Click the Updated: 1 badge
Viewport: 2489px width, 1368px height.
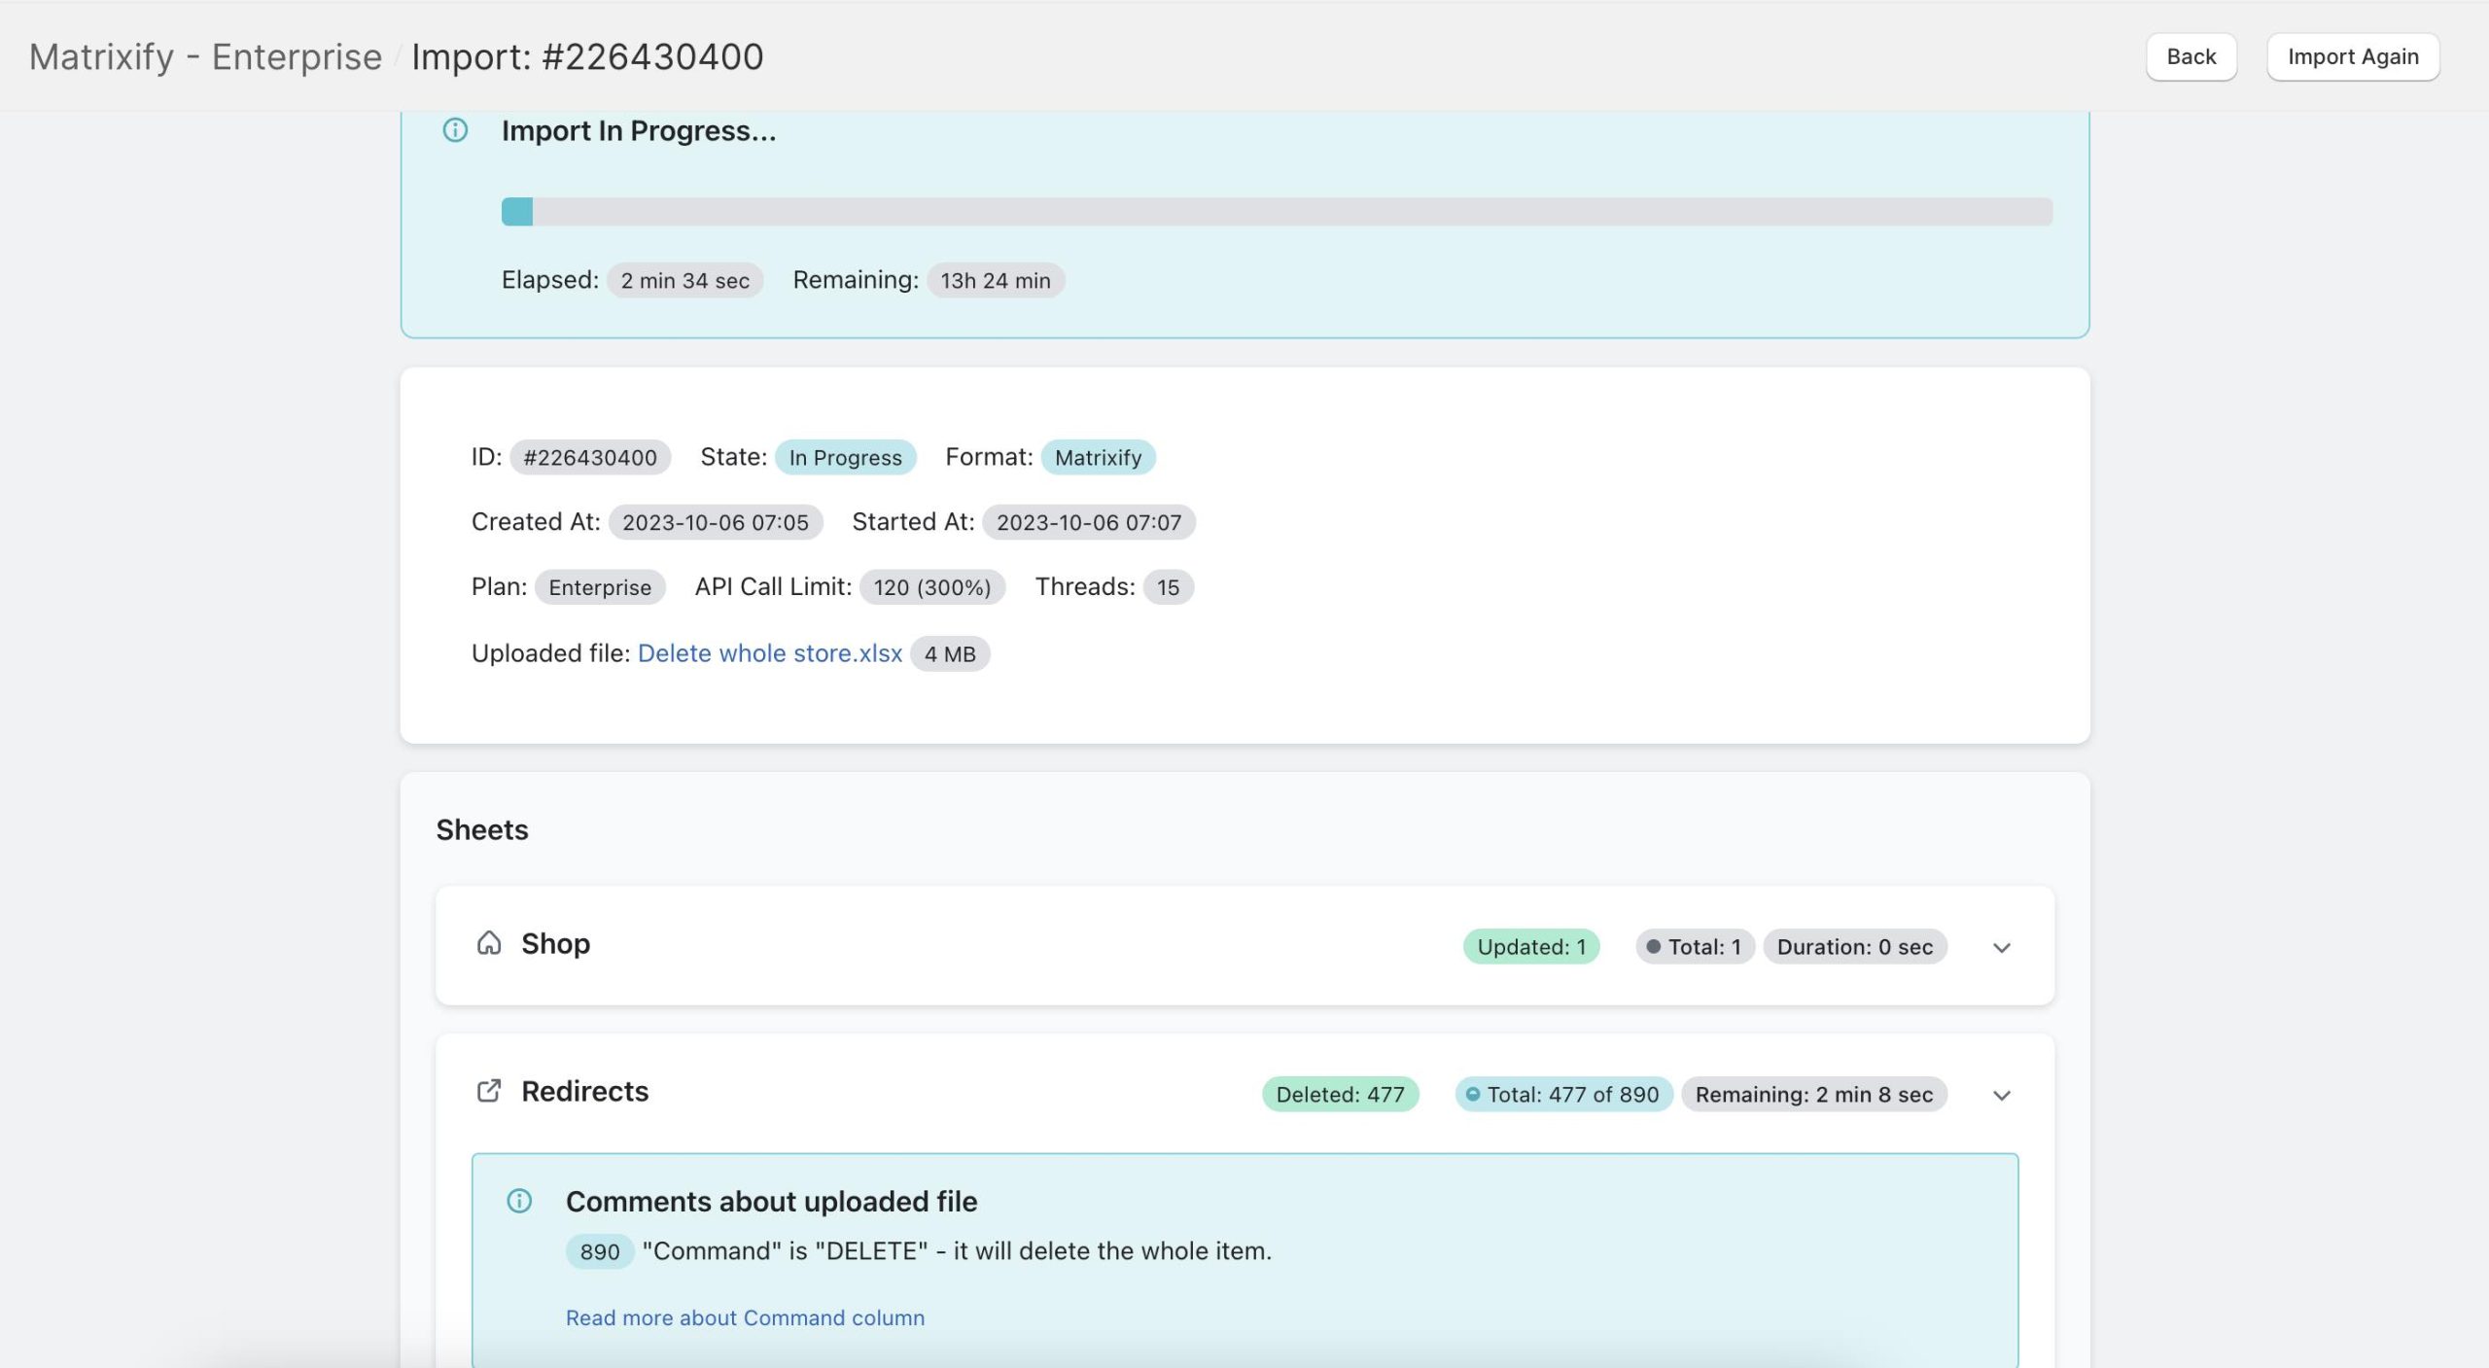(x=1530, y=947)
